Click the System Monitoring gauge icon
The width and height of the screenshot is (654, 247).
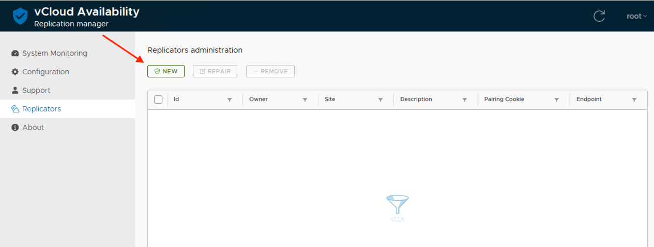click(15, 53)
